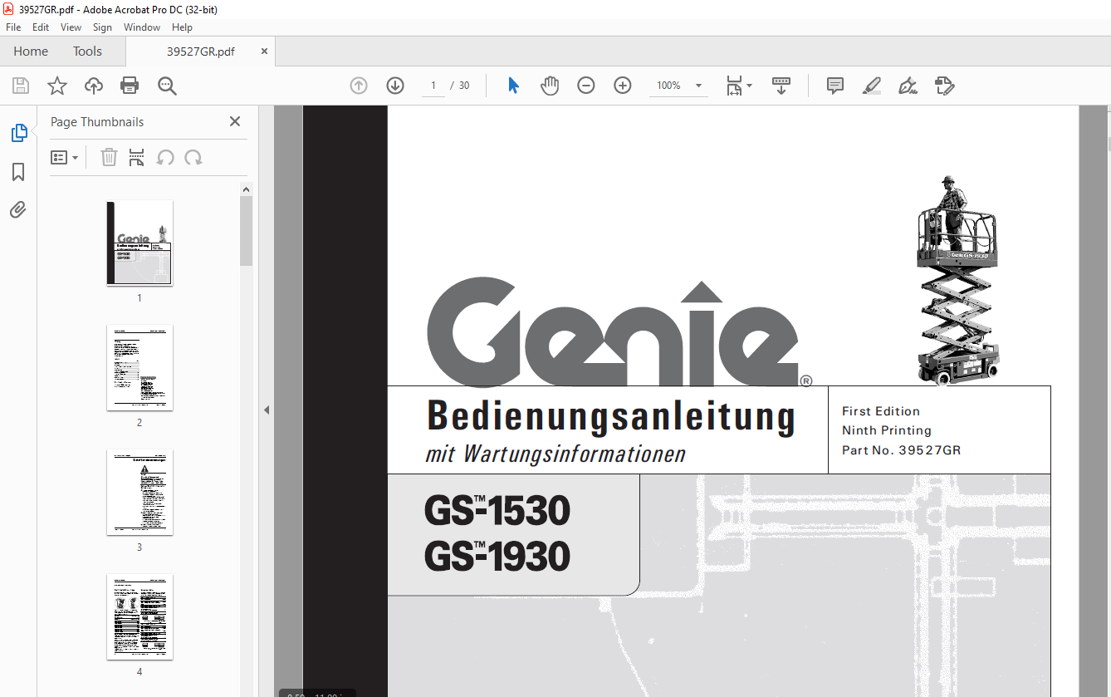Screen dimensions: 1111x697
Task: Delete selected pages with trash icon
Action: (x=109, y=158)
